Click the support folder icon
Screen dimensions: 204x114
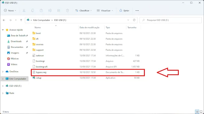pyautogui.click(x=34, y=50)
